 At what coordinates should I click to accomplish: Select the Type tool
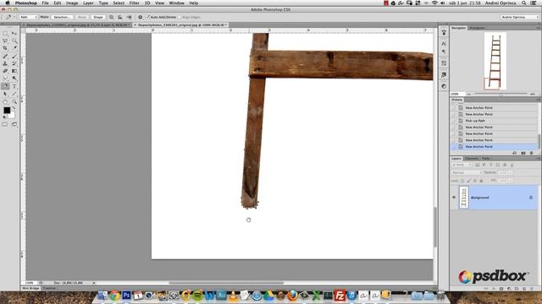click(14, 86)
